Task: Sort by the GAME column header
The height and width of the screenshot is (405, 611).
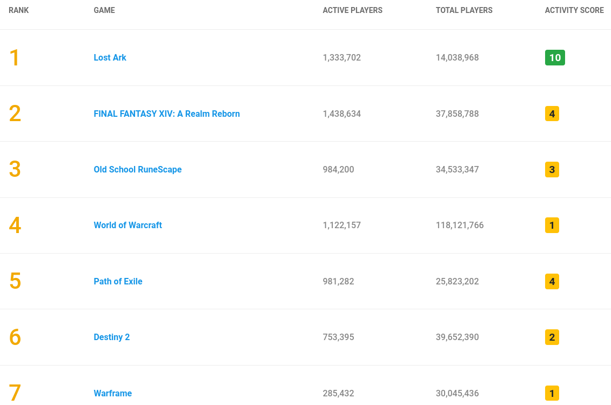Action: [x=104, y=10]
